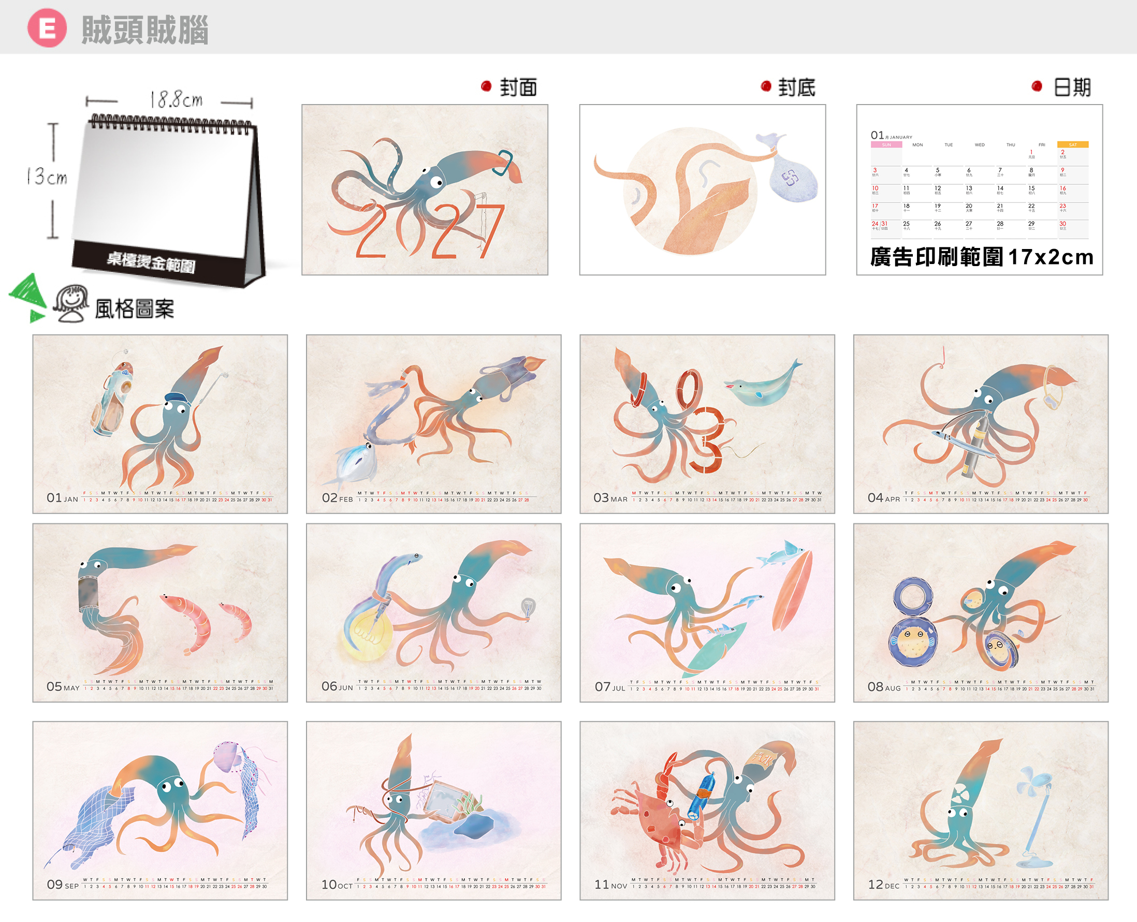Click the red dot beside 封面
The image size is (1137, 922).
[486, 86]
